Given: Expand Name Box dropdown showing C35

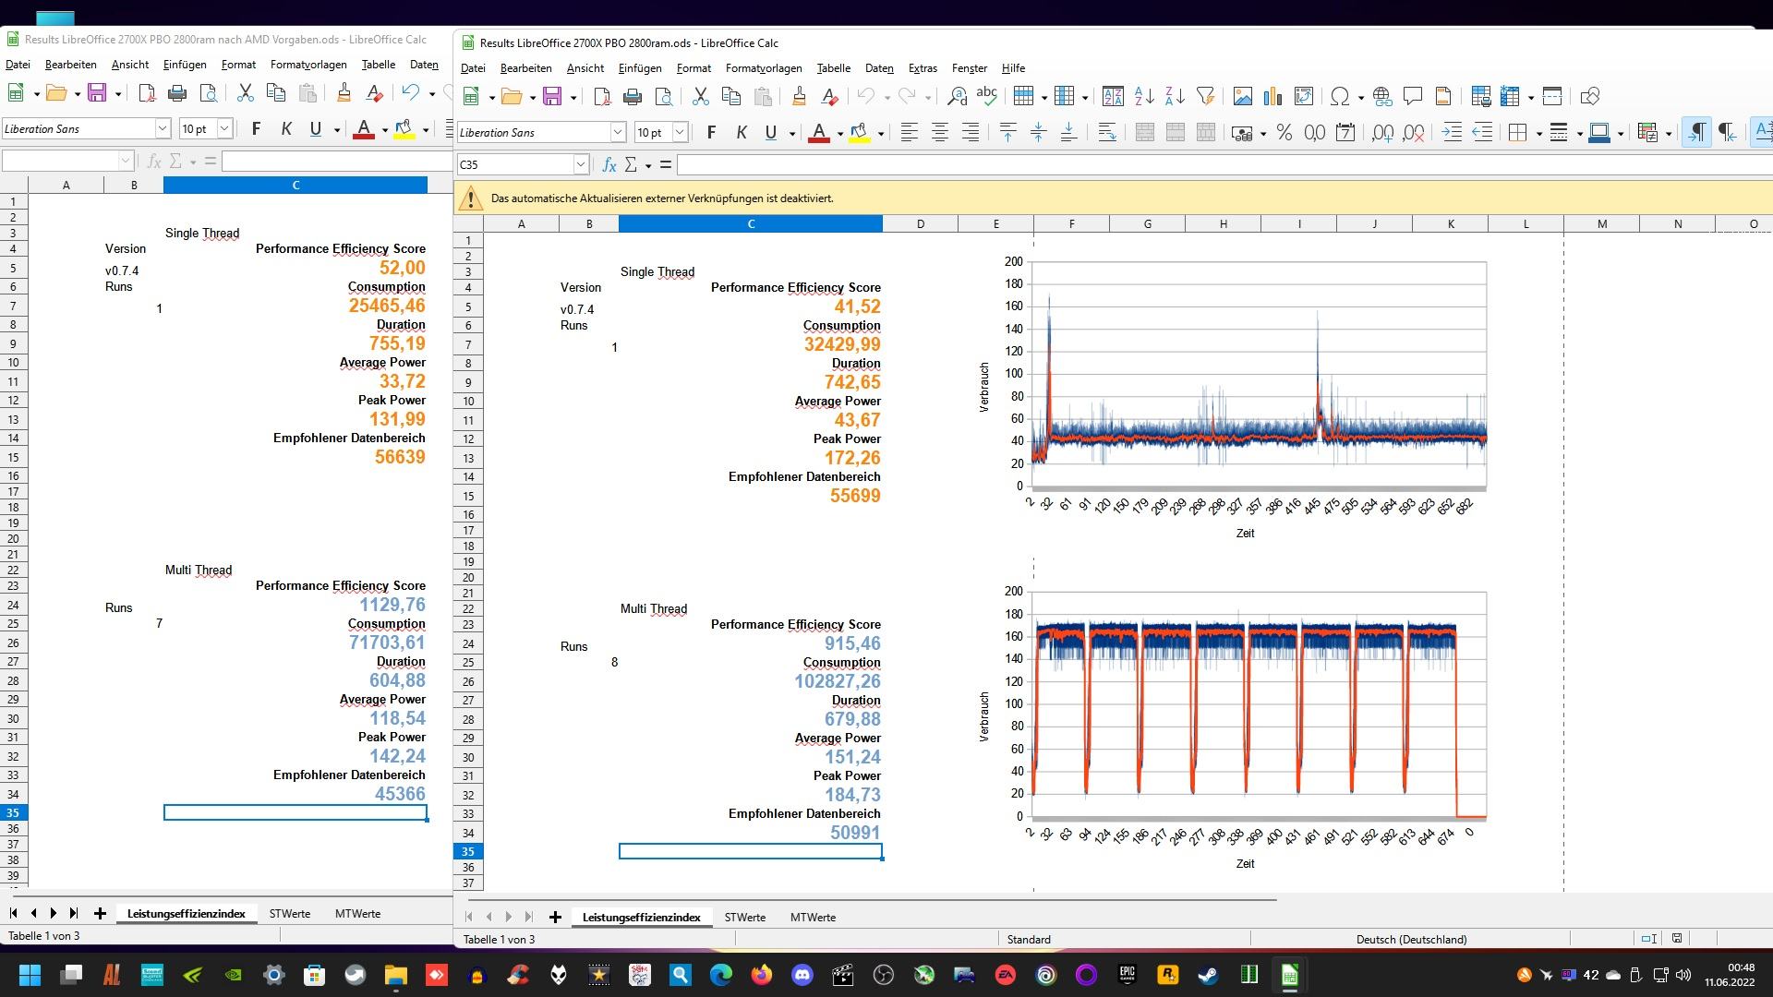Looking at the screenshot, I should pyautogui.click(x=581, y=164).
